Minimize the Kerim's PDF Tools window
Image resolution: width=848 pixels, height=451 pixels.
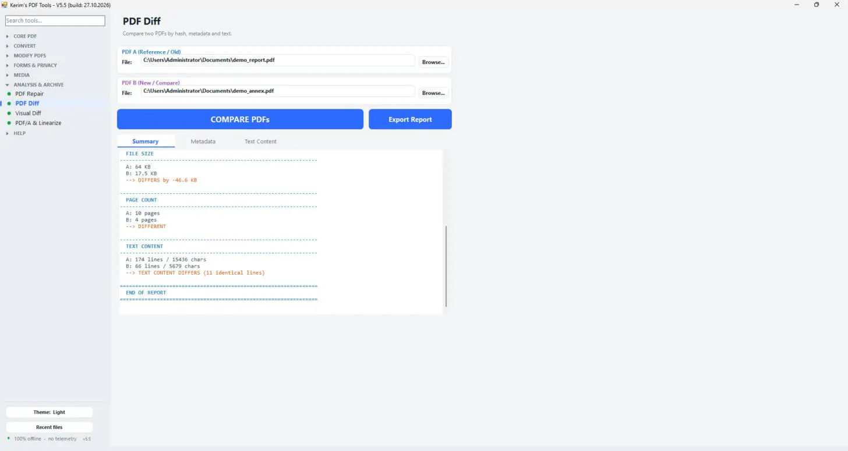796,5
